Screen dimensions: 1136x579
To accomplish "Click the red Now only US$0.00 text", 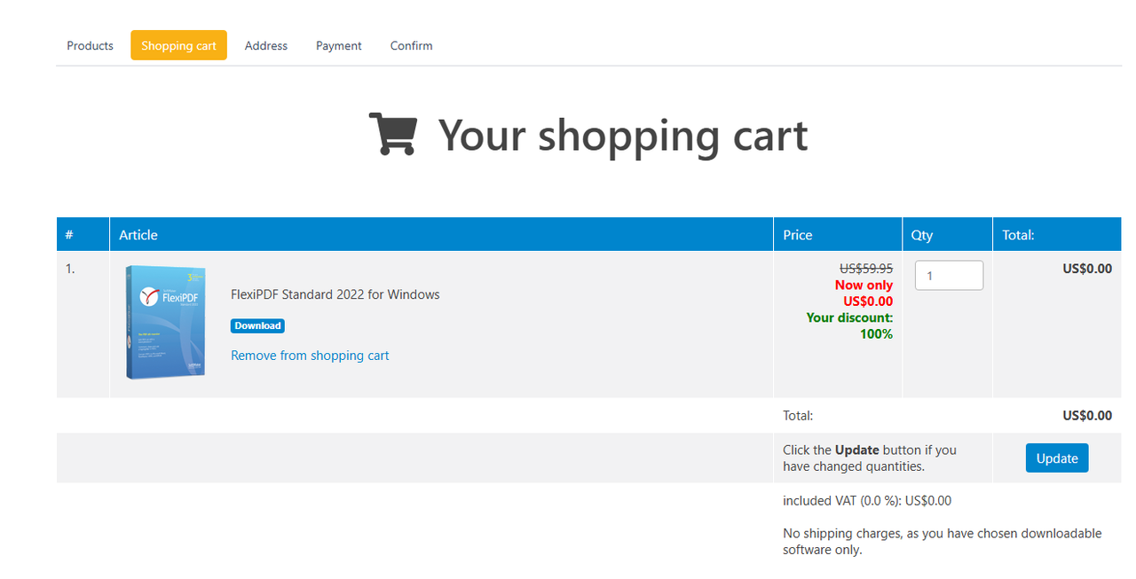I will click(864, 293).
